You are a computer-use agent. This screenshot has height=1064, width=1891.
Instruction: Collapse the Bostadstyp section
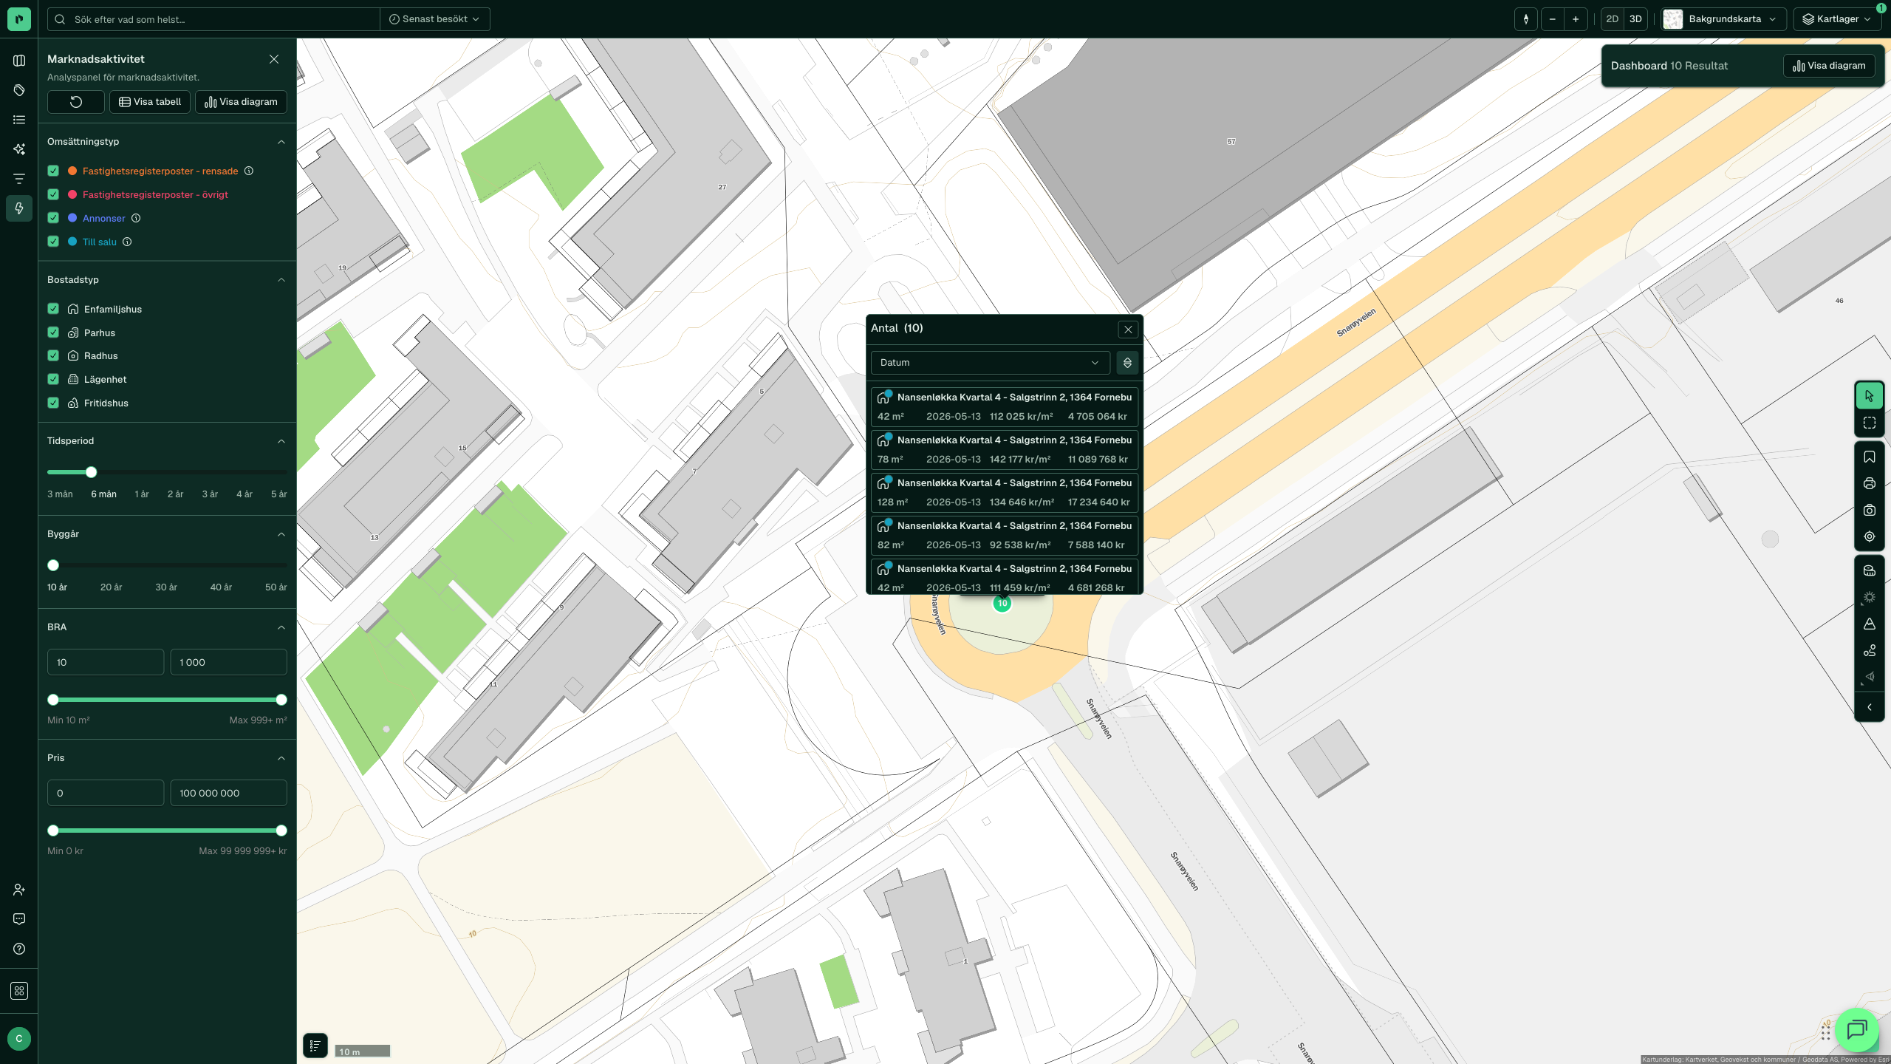click(281, 280)
